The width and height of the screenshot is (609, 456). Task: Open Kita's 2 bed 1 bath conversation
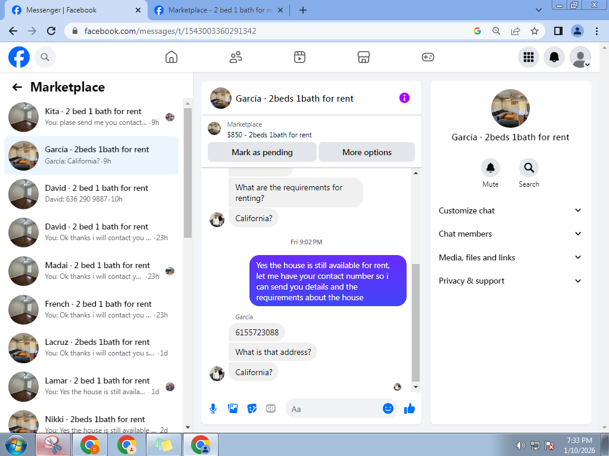(x=92, y=117)
